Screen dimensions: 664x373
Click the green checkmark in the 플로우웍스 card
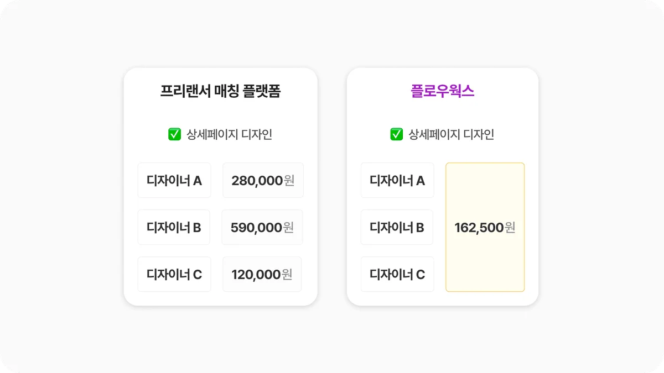(x=396, y=134)
